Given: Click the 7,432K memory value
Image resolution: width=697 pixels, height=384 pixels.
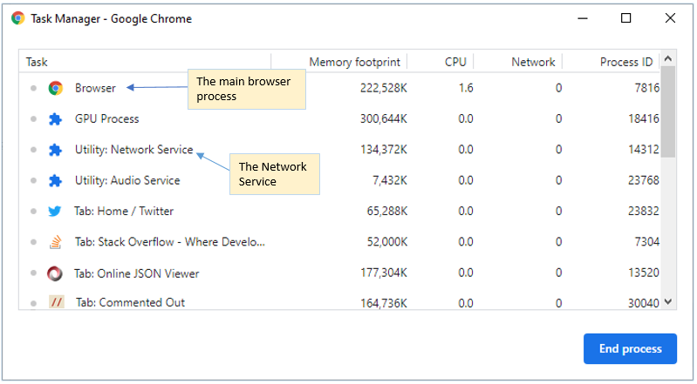Looking at the screenshot, I should [389, 180].
